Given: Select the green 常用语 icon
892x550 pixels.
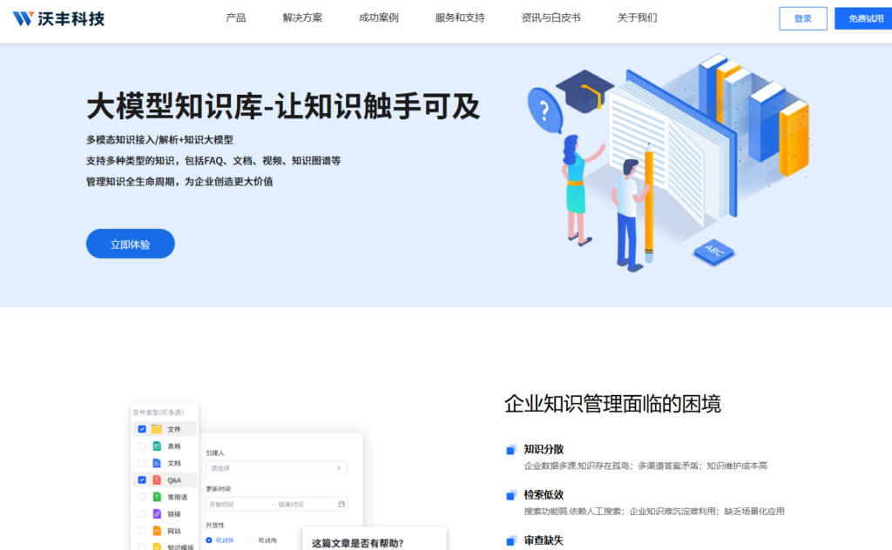Looking at the screenshot, I should tap(157, 497).
